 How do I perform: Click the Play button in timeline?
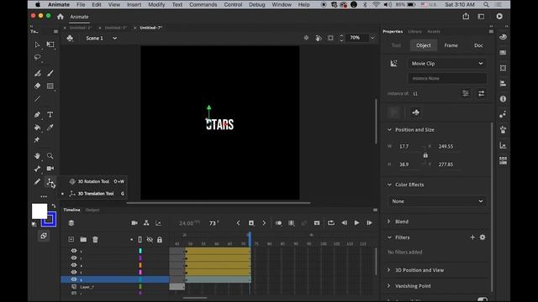pyautogui.click(x=356, y=223)
